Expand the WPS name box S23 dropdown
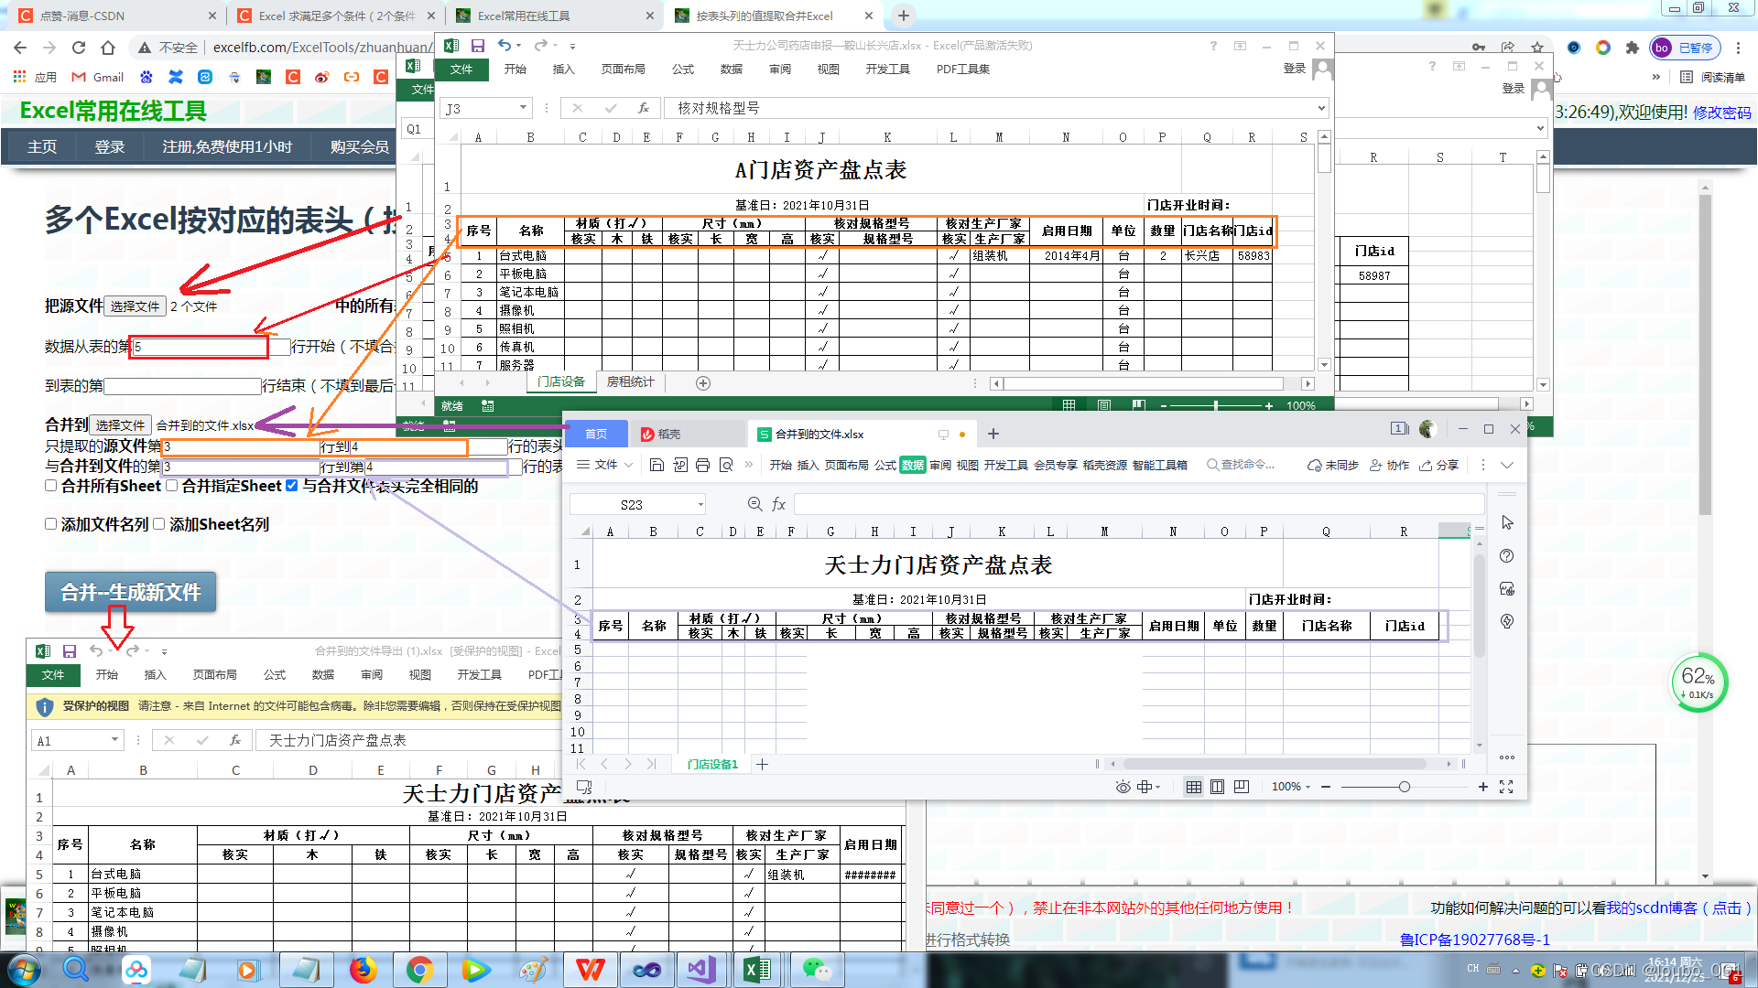 [x=700, y=504]
